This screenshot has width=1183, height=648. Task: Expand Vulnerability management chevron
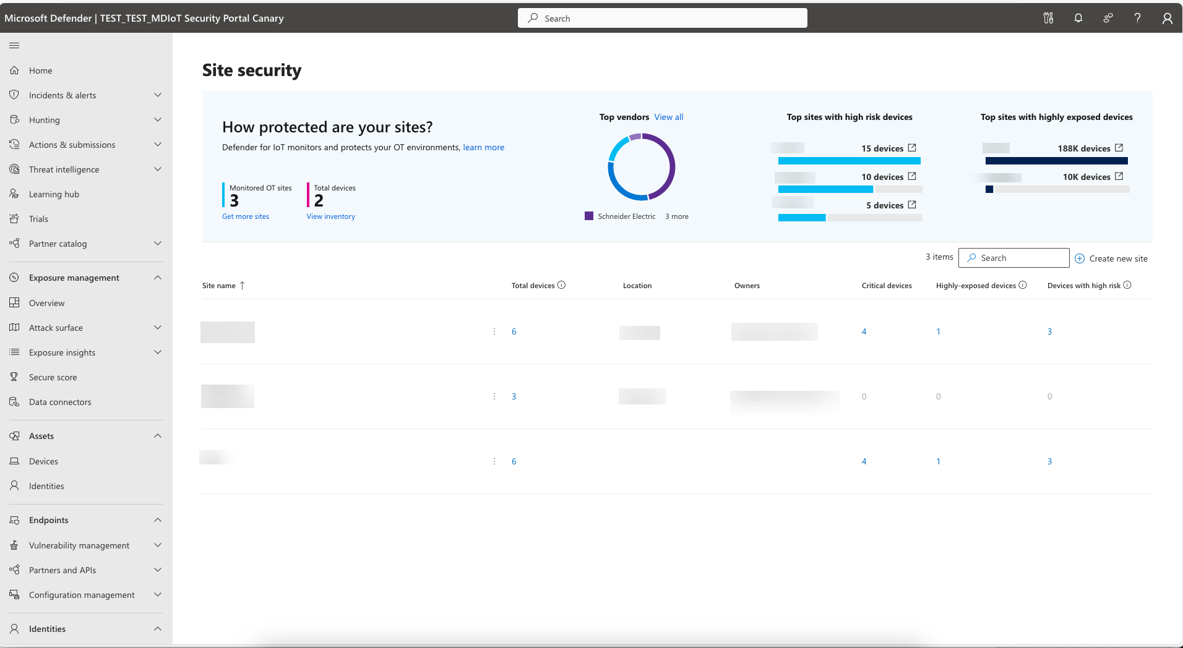pyautogui.click(x=158, y=545)
